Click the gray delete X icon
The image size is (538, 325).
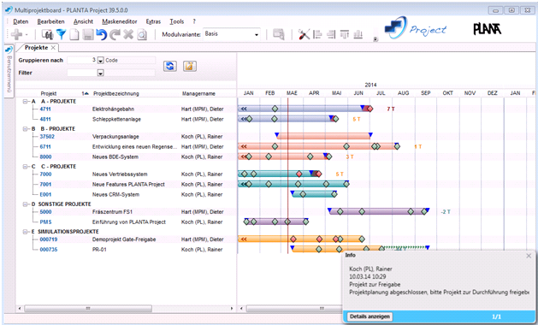(x=128, y=34)
